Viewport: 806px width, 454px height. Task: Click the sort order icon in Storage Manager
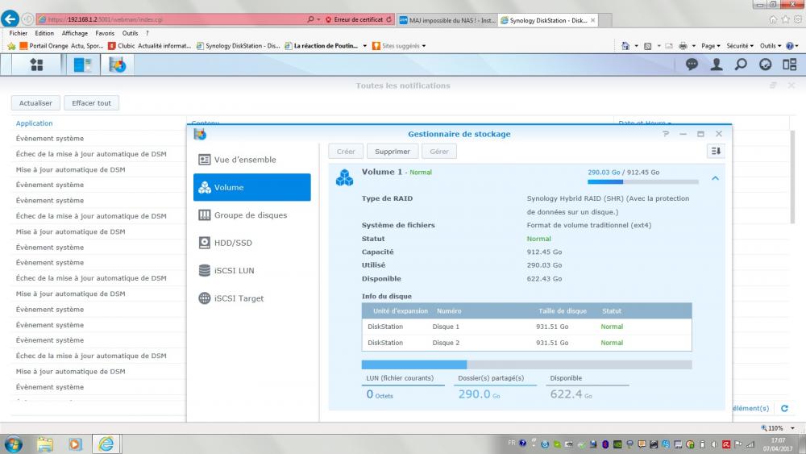tap(715, 151)
